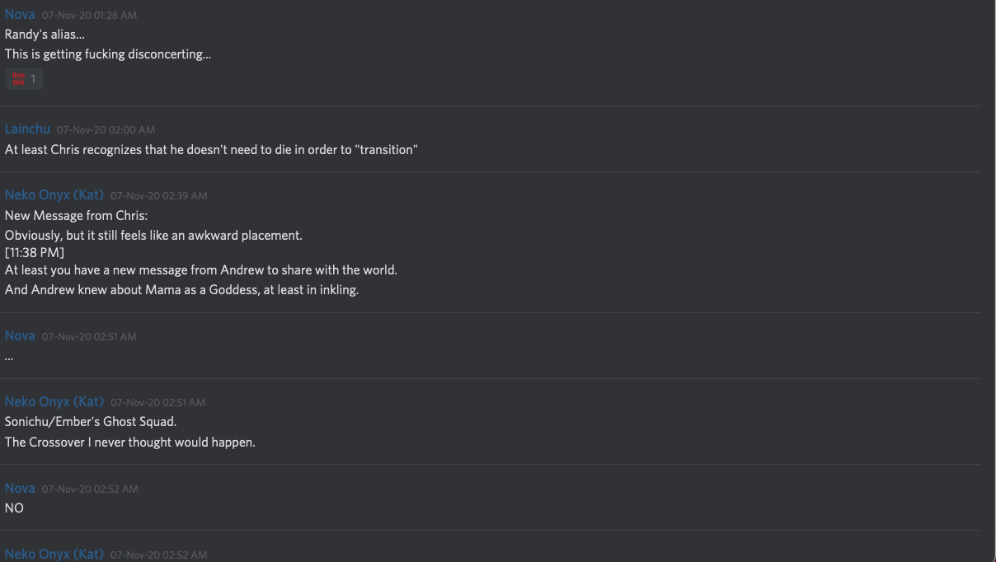
Task: Click the 02:00 AM timestamp beside Lainchu
Action: [x=106, y=130]
